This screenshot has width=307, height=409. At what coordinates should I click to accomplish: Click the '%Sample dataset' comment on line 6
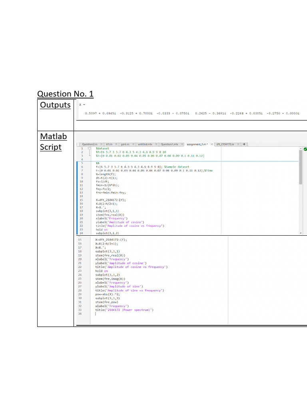(x=177, y=167)
